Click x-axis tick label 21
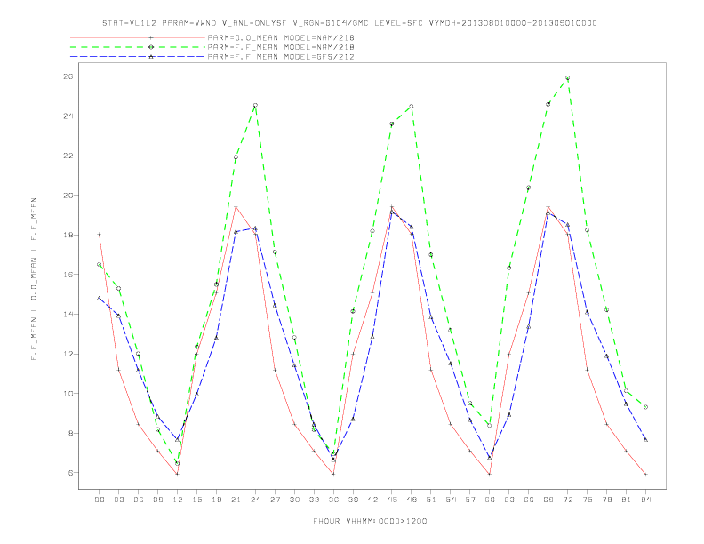The image size is (704, 544). pyautogui.click(x=236, y=500)
